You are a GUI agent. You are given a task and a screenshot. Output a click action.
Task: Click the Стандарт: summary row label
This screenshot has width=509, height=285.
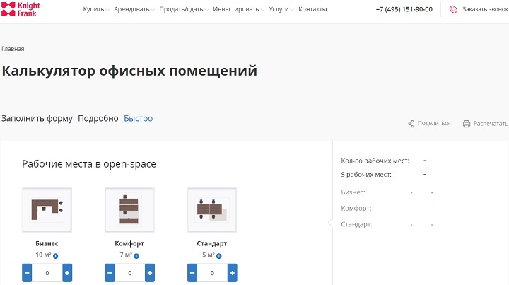(356, 224)
